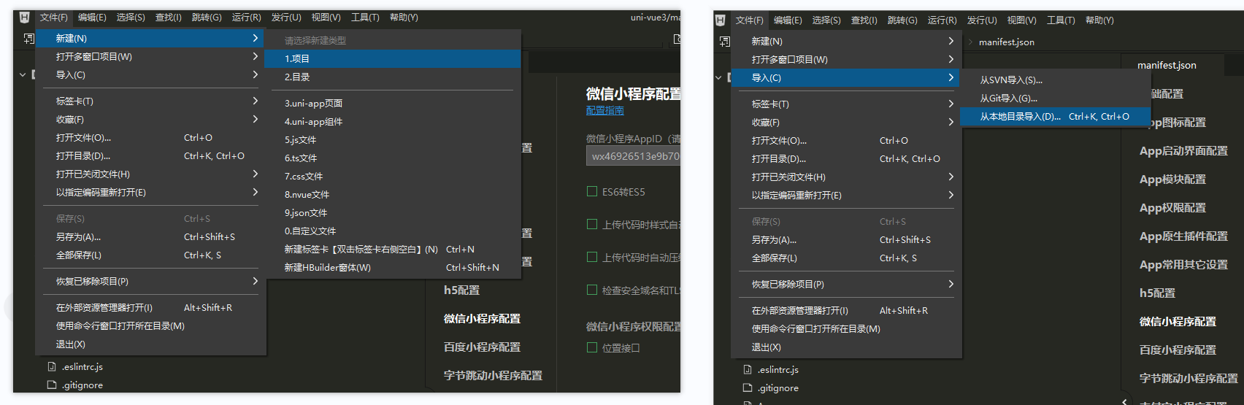Image resolution: width=1244 pixels, height=405 pixels.
Task: Choose 0.自定义文件 entry
Action: pos(393,231)
